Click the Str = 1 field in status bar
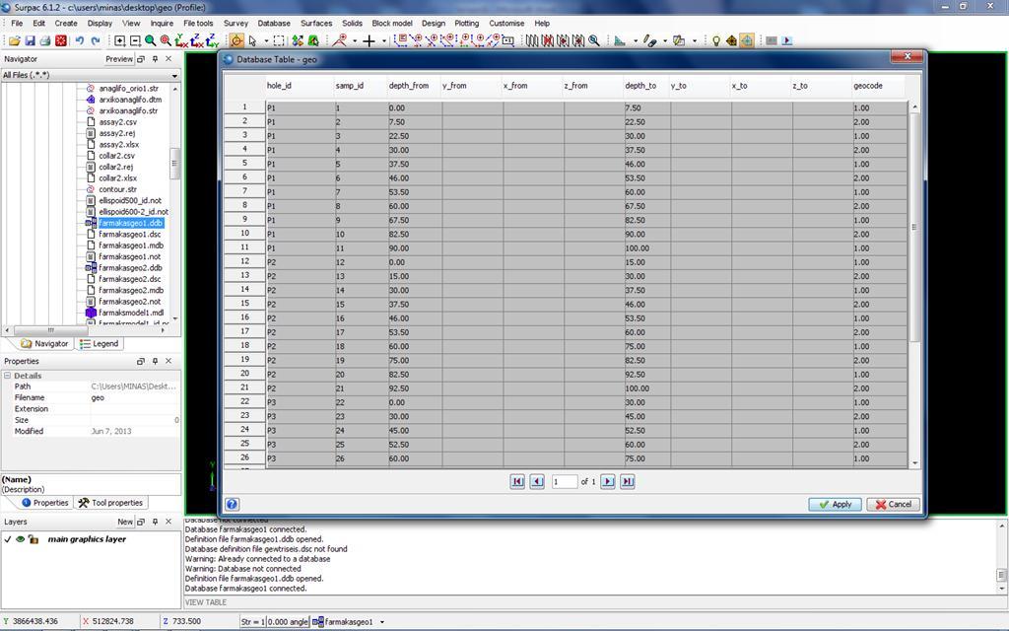The image size is (1009, 631). tap(253, 622)
